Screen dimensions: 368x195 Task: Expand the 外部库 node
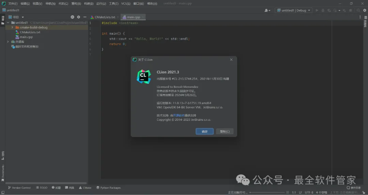click(x=8, y=42)
